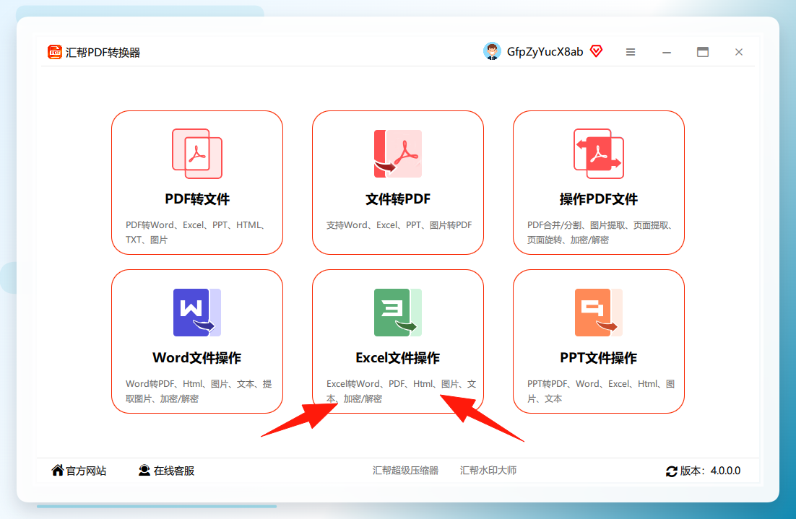Open 在线客服 support link
The height and width of the screenshot is (519, 796).
(x=173, y=471)
